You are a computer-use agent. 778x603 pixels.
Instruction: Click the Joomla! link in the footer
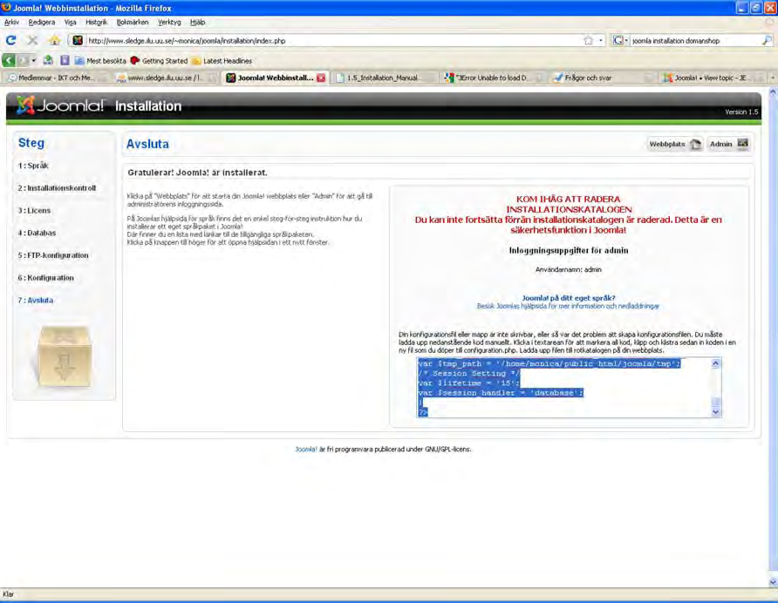[305, 450]
